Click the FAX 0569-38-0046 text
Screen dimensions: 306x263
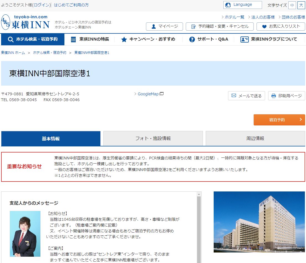61,100
